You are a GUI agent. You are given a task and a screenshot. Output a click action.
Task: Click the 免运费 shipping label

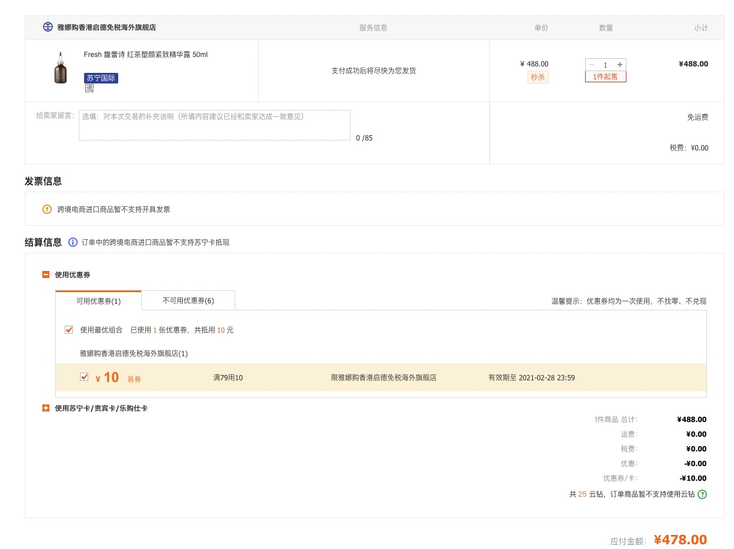pos(698,118)
